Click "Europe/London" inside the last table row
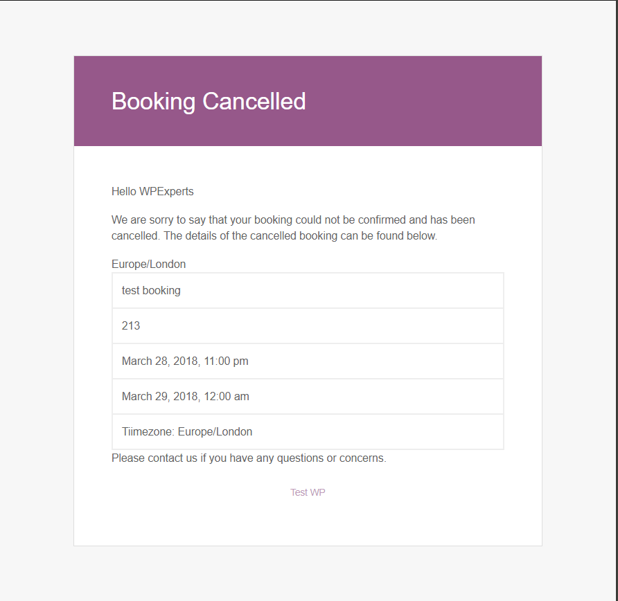 point(215,431)
